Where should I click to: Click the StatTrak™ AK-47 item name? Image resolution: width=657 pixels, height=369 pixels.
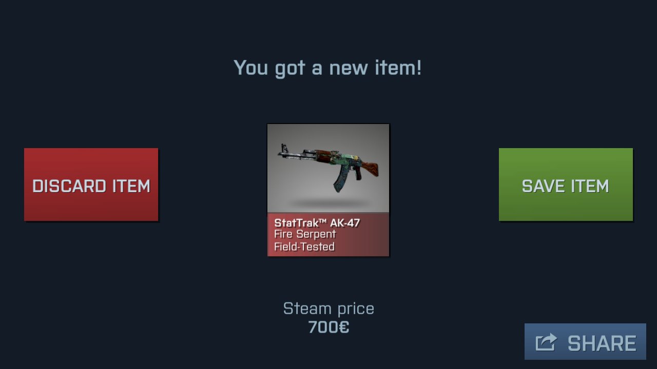coord(317,223)
